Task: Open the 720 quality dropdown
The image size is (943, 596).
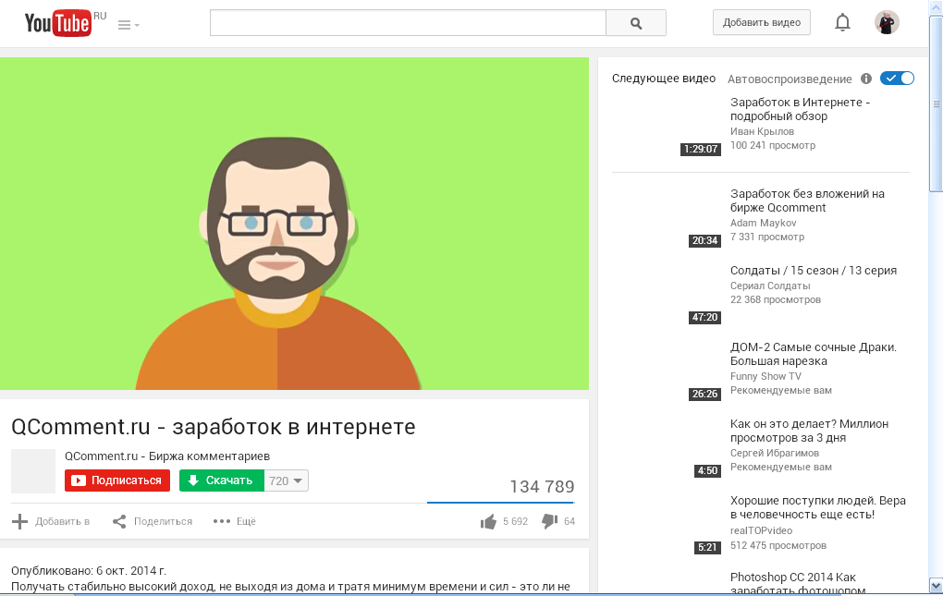Action: [287, 480]
